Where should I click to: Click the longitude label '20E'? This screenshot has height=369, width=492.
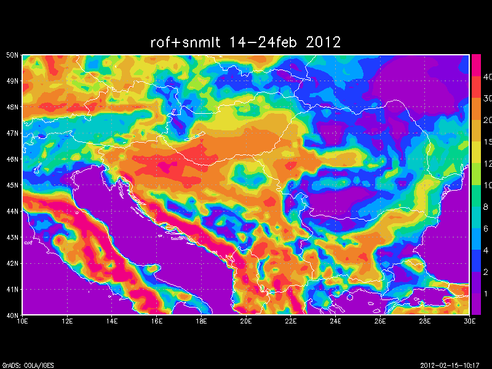click(x=246, y=321)
